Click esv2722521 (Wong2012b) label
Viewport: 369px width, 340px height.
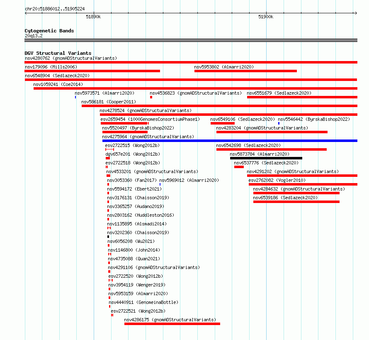pyautogui.click(x=138, y=311)
